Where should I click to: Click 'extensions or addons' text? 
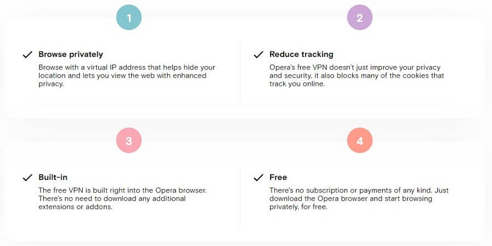(75, 207)
